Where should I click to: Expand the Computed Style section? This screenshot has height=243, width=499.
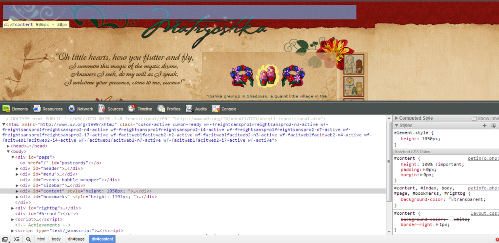[416, 118]
